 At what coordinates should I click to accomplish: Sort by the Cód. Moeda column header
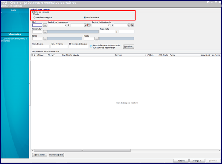click(67, 55)
